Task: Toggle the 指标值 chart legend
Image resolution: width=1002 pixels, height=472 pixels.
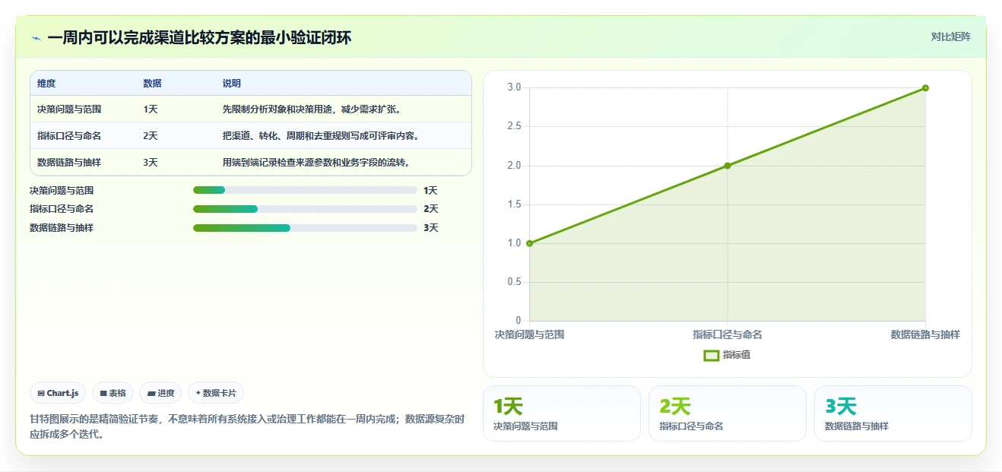Action: coord(727,355)
